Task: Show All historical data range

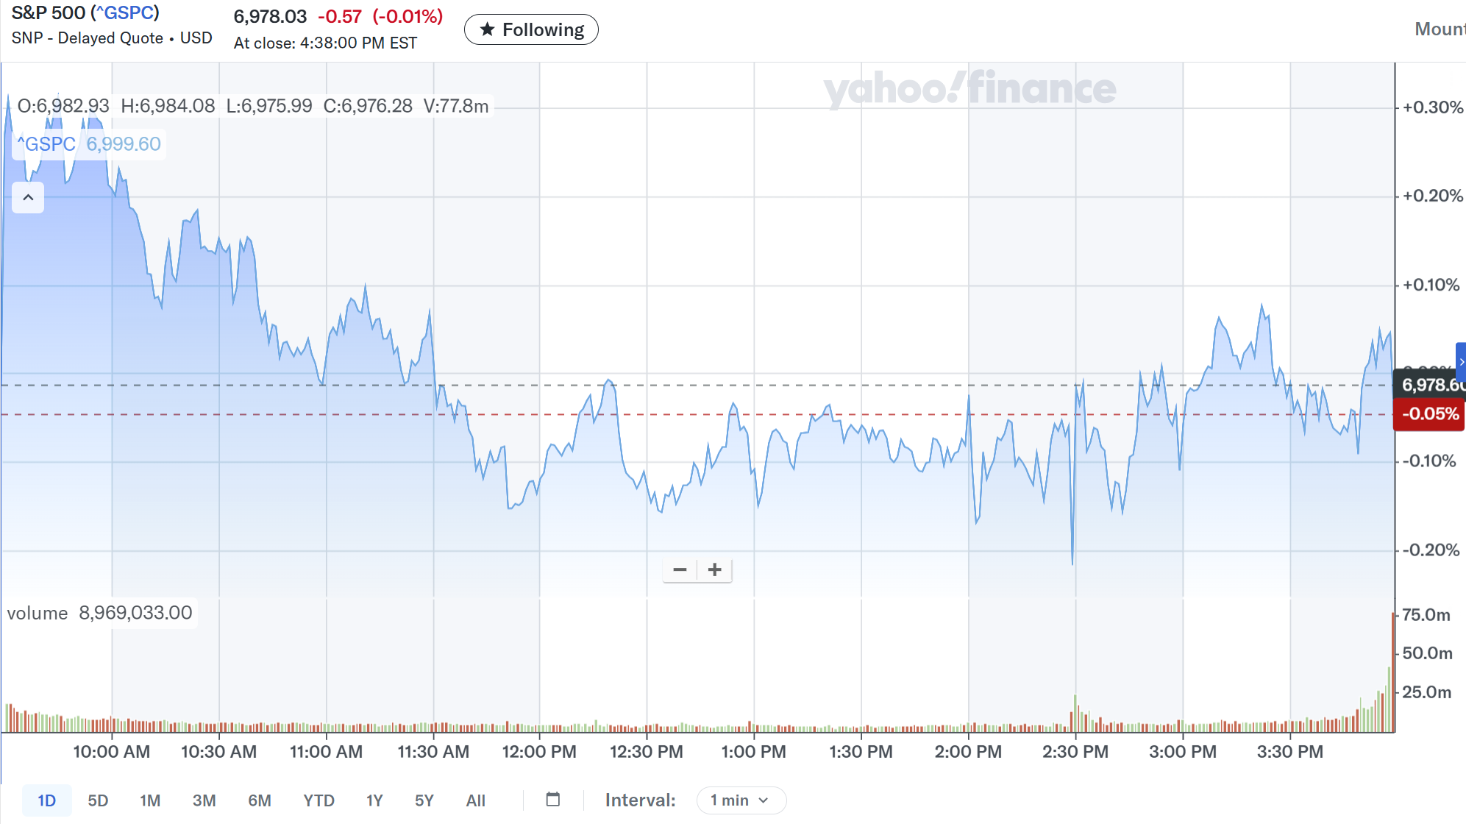Action: click(475, 800)
